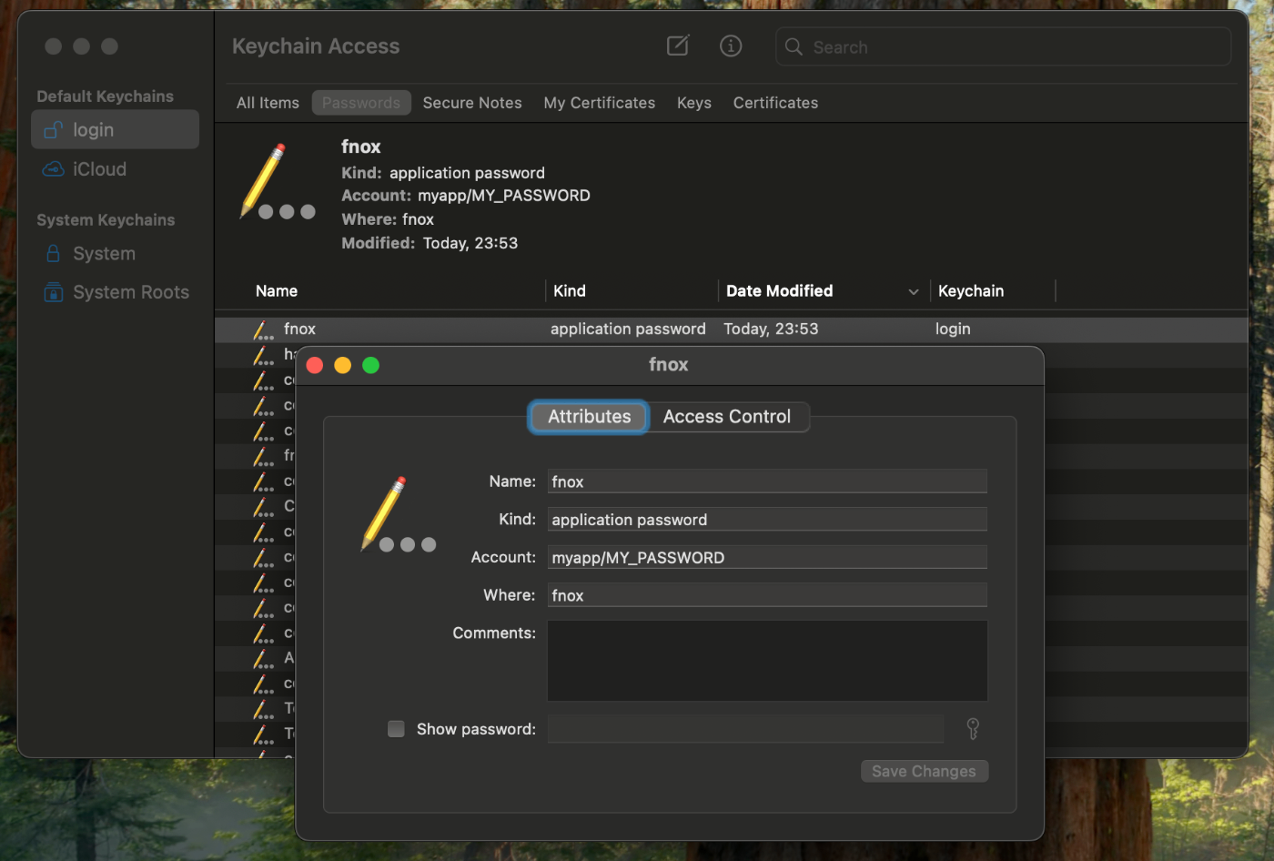Select the fnox row in the list
1274x861 pixels.
pyautogui.click(x=731, y=329)
